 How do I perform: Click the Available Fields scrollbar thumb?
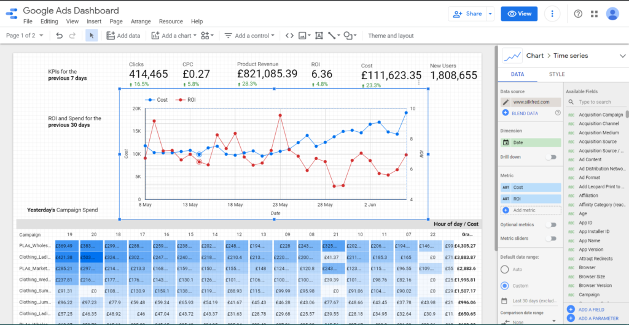[627, 114]
